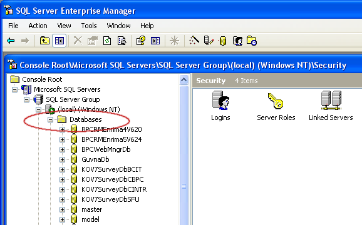Open the Help menu
The image size is (362, 225).
click(147, 26)
